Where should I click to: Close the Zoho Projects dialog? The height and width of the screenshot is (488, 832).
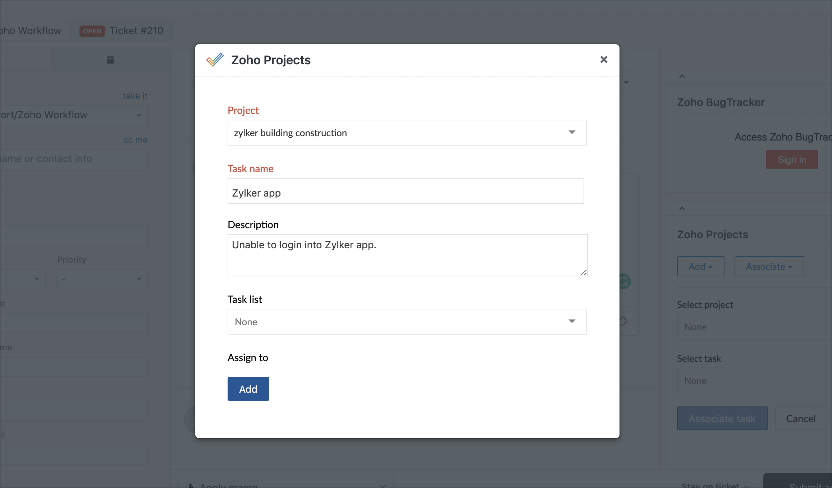pyautogui.click(x=604, y=60)
